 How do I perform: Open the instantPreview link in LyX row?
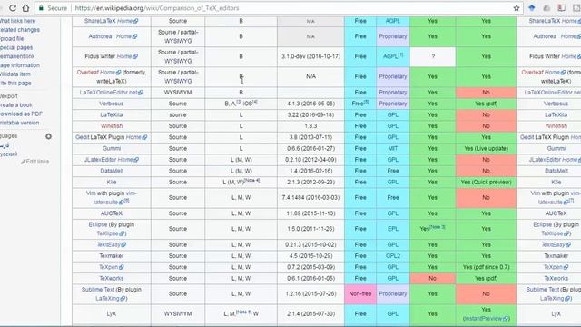(487, 318)
